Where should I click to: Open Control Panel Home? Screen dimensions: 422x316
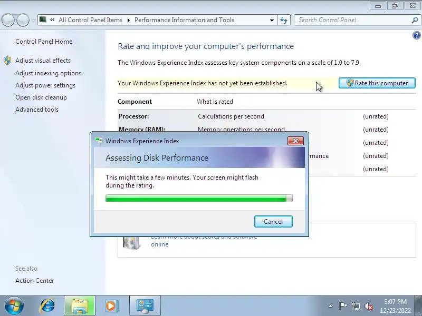[44, 42]
